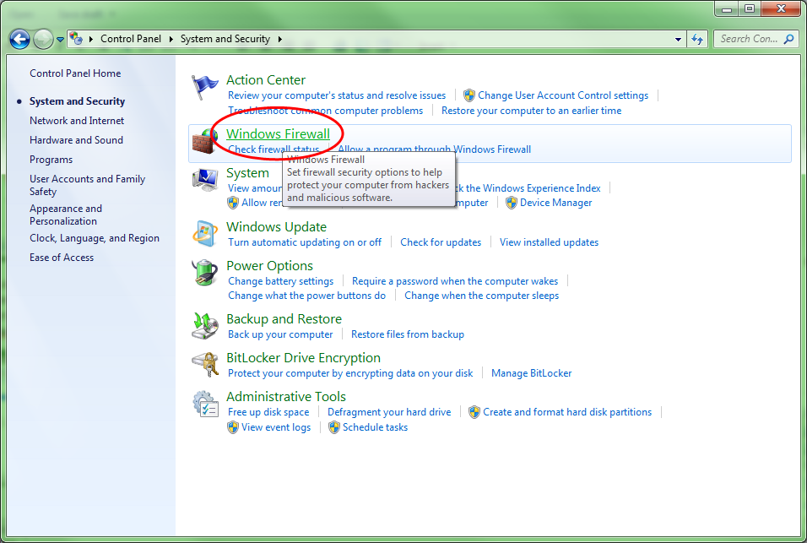Click the Forward navigation arrow button

tap(43, 39)
